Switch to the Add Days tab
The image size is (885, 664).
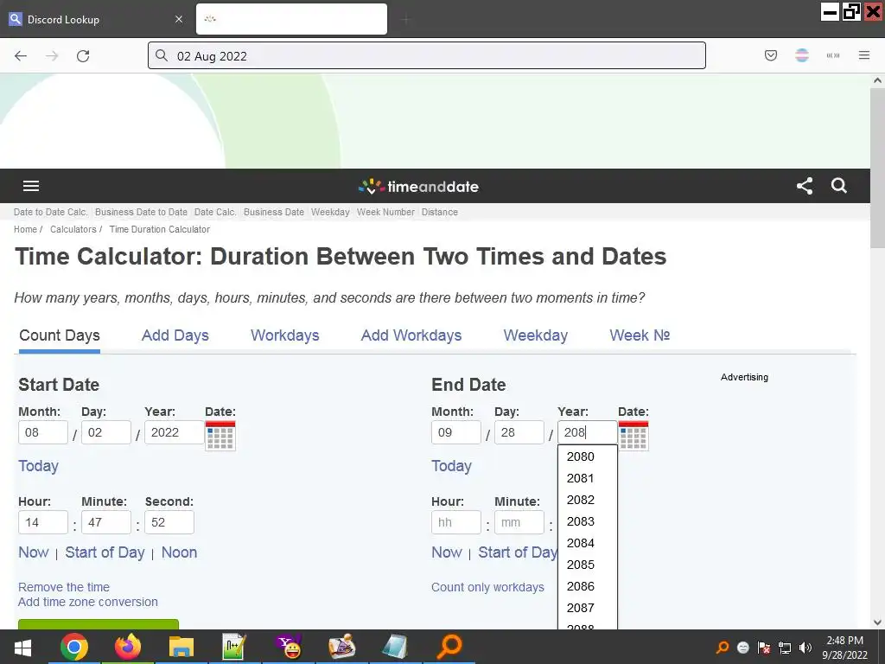175,335
